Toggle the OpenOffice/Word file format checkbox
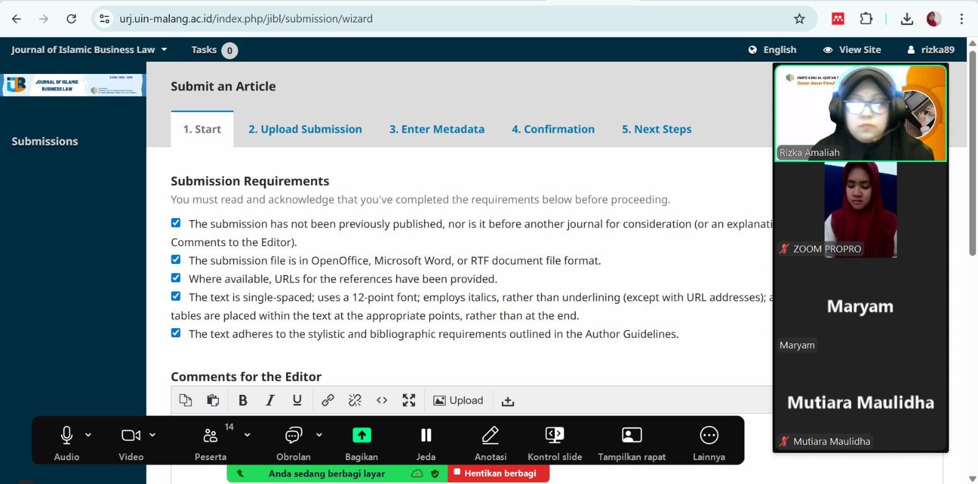Viewport: 978px width, 484px height. [x=176, y=260]
